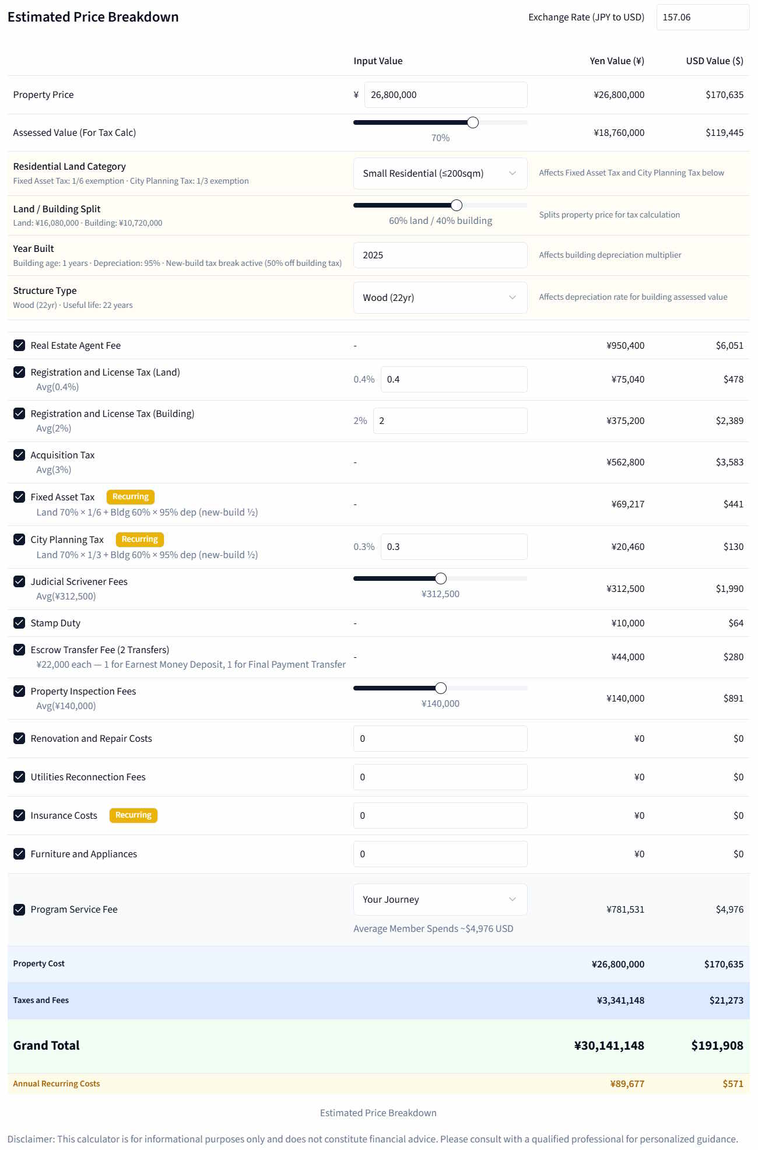Click the City Planning Tax rate input

tap(454, 547)
